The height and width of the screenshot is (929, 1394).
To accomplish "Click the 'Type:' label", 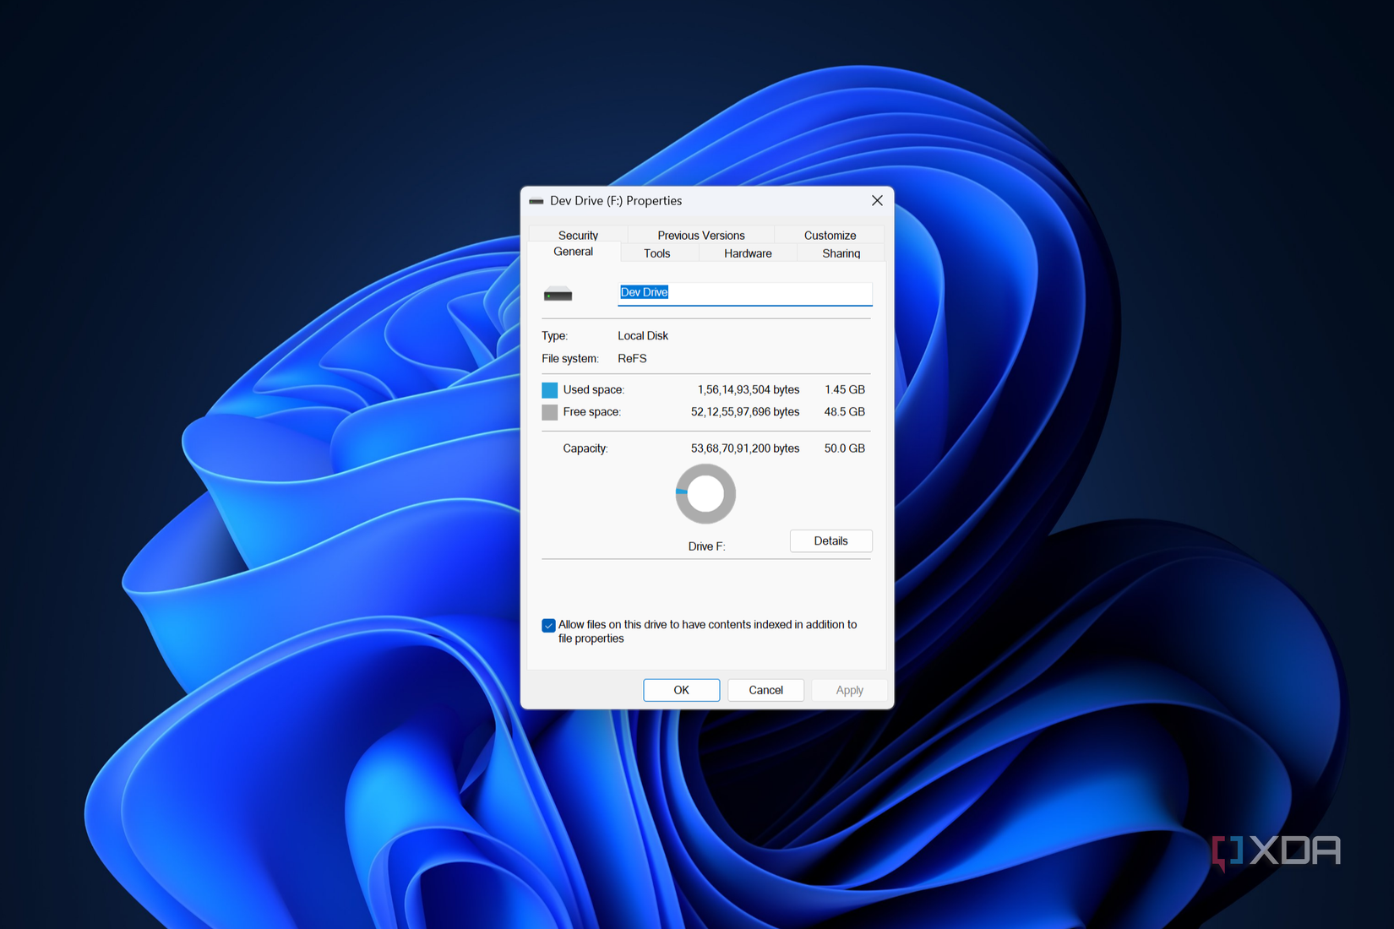I will 555,335.
